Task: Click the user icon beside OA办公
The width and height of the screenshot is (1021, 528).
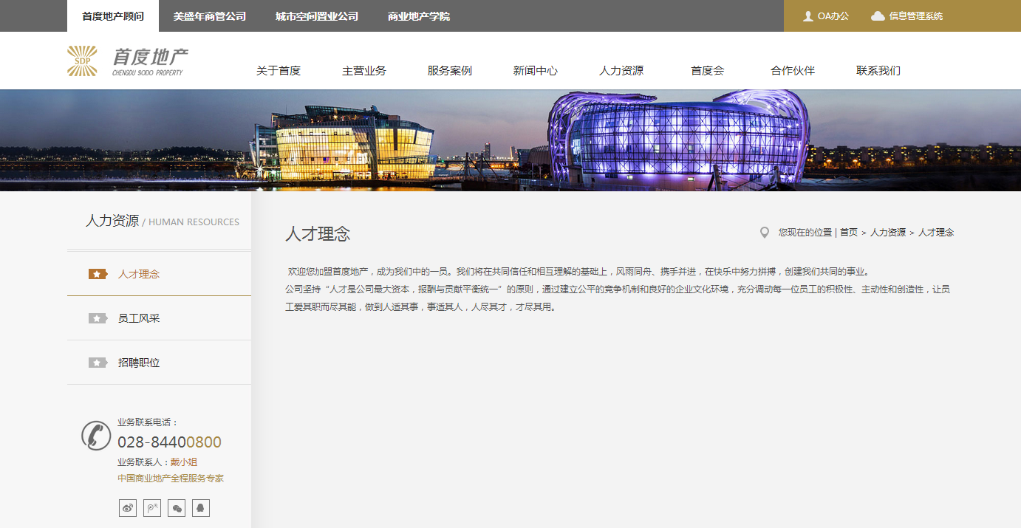Action: click(808, 16)
